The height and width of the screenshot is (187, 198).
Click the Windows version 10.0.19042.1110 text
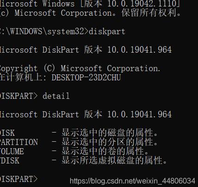143,4
